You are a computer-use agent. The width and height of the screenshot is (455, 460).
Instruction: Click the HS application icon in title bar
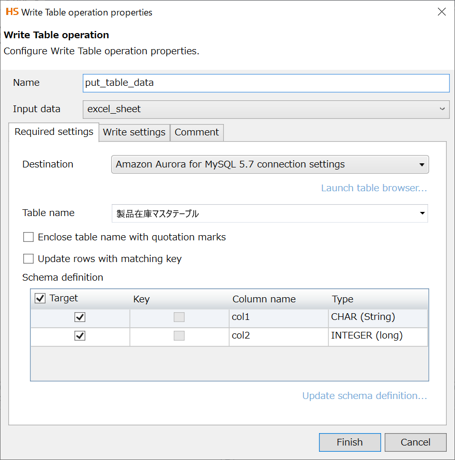coord(12,12)
